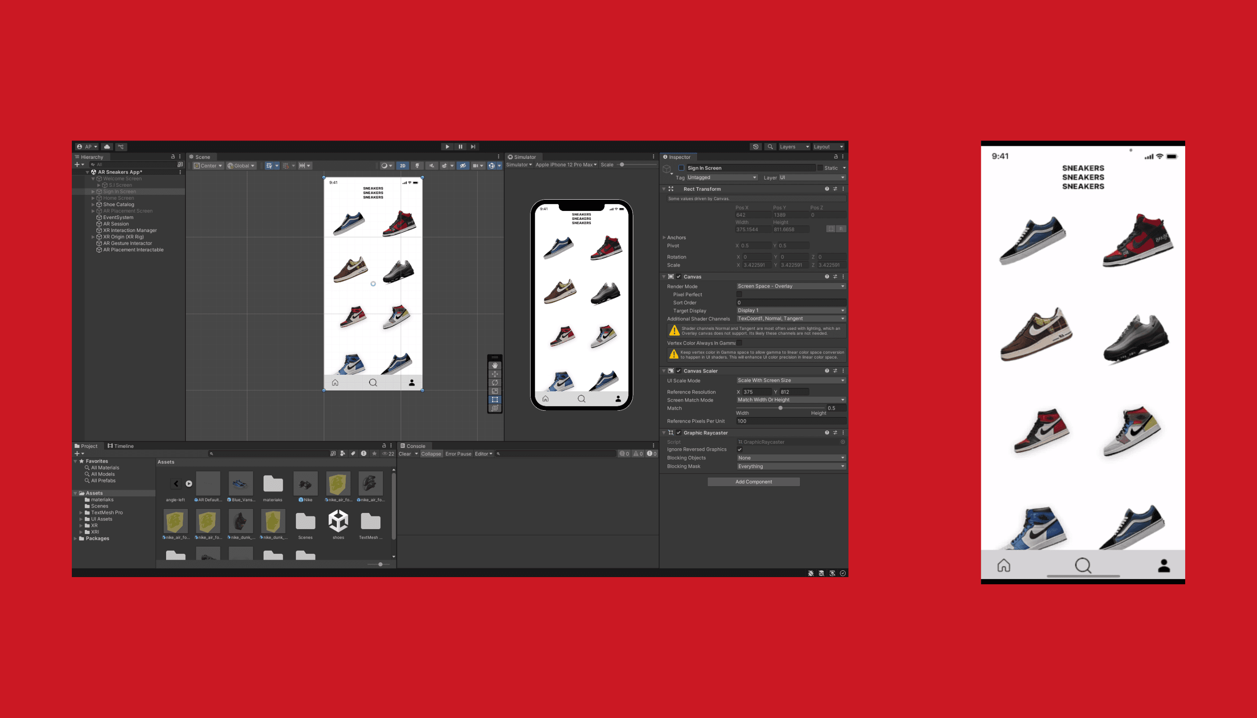Screen dimensions: 1257x718
Task: Click anchor blueprint mode button
Action: point(831,229)
